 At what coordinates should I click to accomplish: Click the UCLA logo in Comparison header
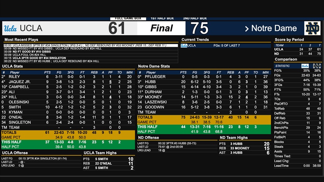(x=305, y=66)
